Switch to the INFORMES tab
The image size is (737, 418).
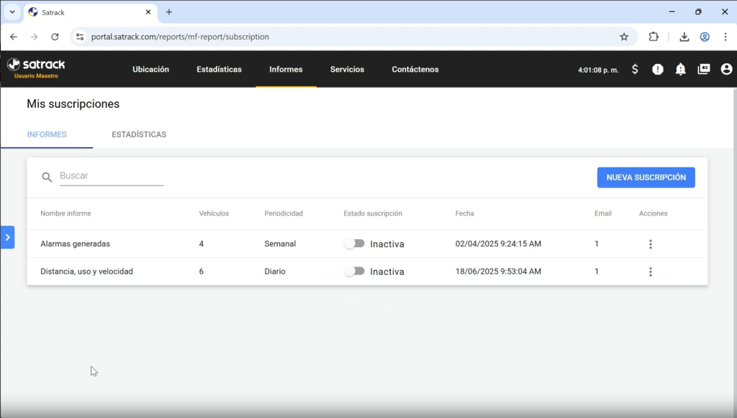(x=47, y=134)
